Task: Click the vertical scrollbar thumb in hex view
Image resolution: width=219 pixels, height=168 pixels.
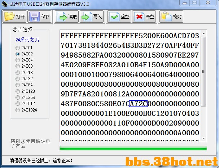Action: click(203, 72)
